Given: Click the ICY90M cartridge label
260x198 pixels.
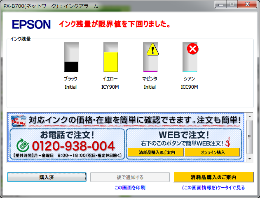Looking at the screenshot, I should coord(110,87).
